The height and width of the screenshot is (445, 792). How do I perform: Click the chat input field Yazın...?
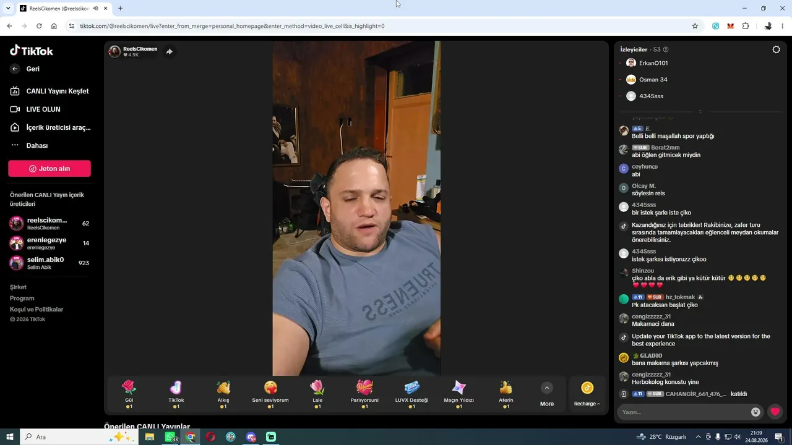[684, 412]
